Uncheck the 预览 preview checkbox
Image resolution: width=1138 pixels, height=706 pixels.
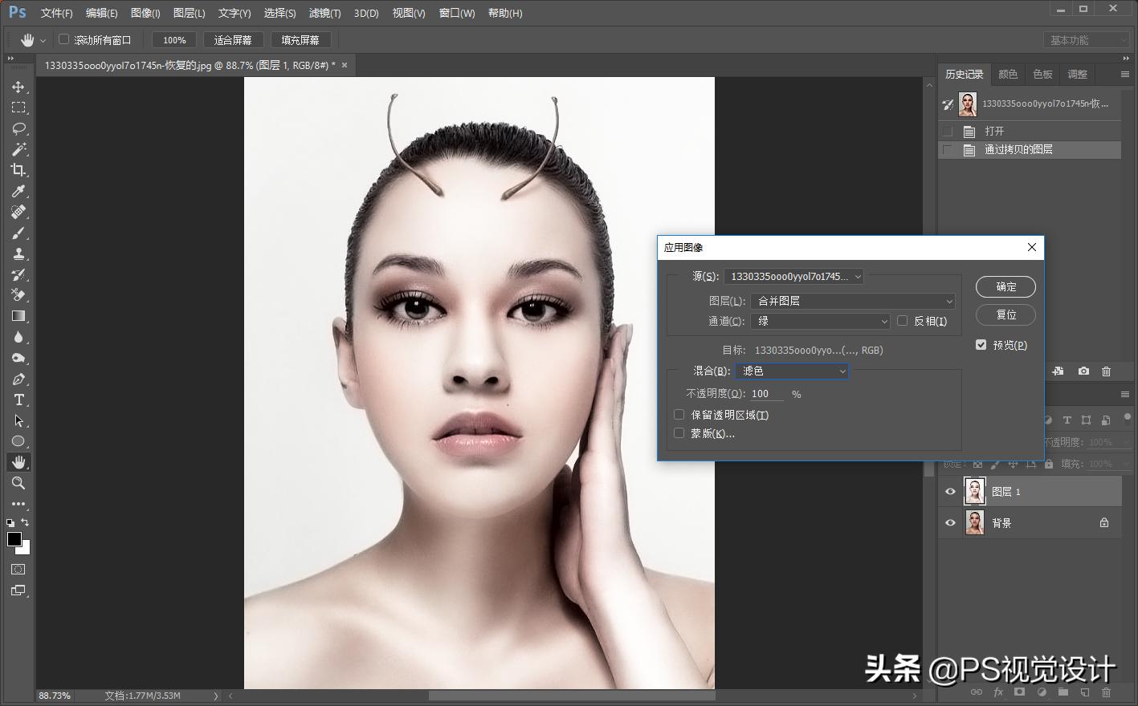(x=981, y=345)
